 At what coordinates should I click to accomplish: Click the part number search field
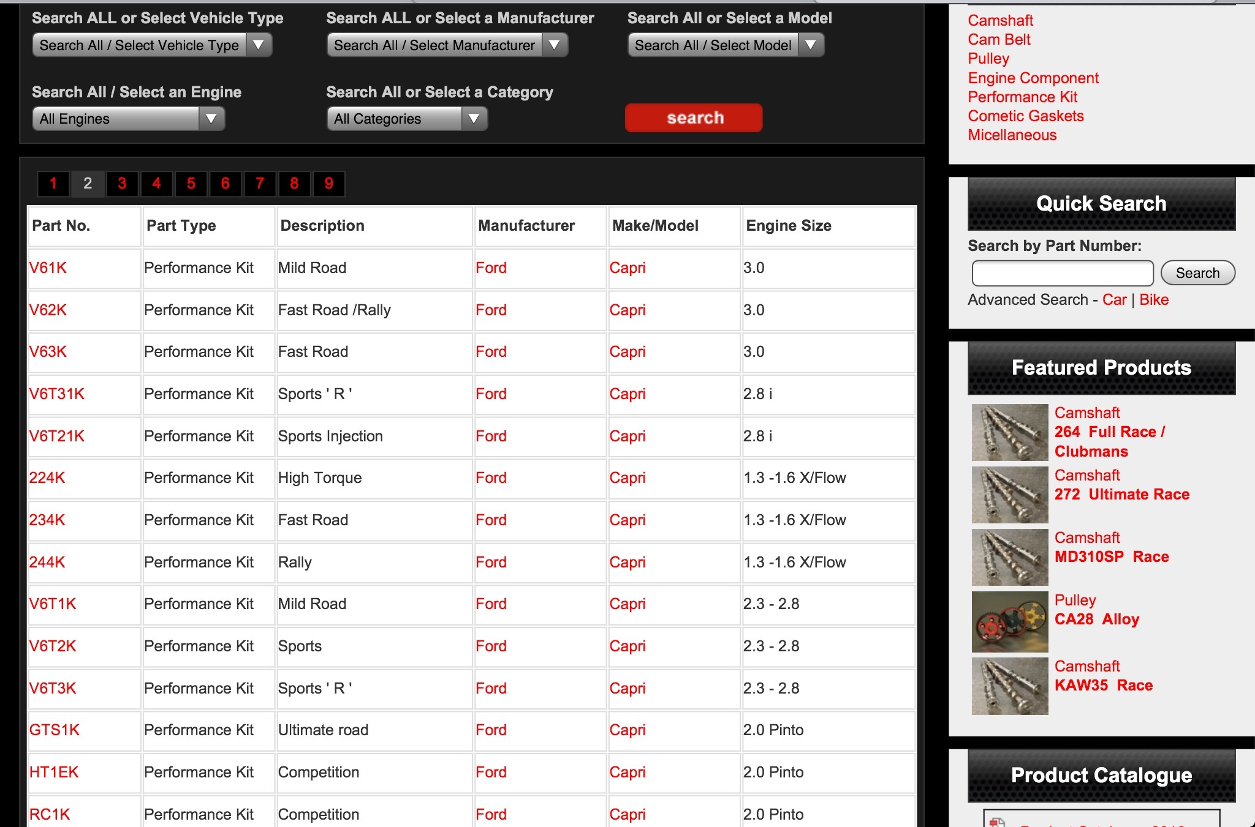pyautogui.click(x=1062, y=273)
